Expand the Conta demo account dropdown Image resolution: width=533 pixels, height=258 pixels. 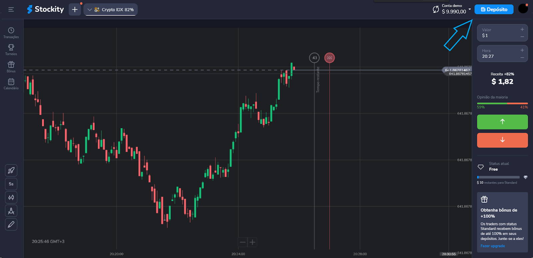(x=469, y=9)
